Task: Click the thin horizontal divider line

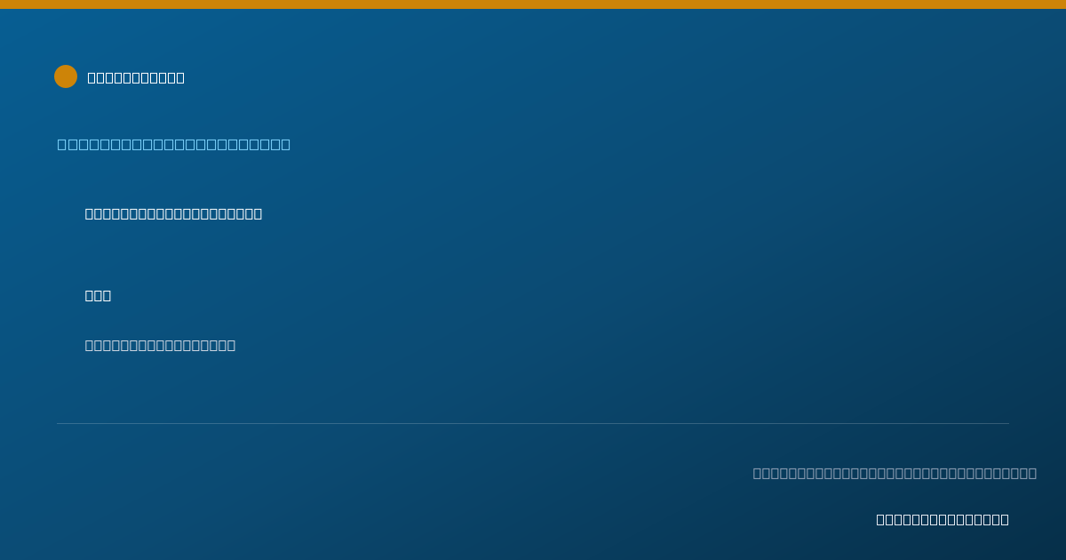Action: click(x=533, y=423)
